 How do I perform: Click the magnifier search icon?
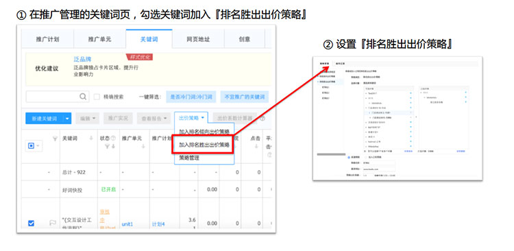(83, 97)
